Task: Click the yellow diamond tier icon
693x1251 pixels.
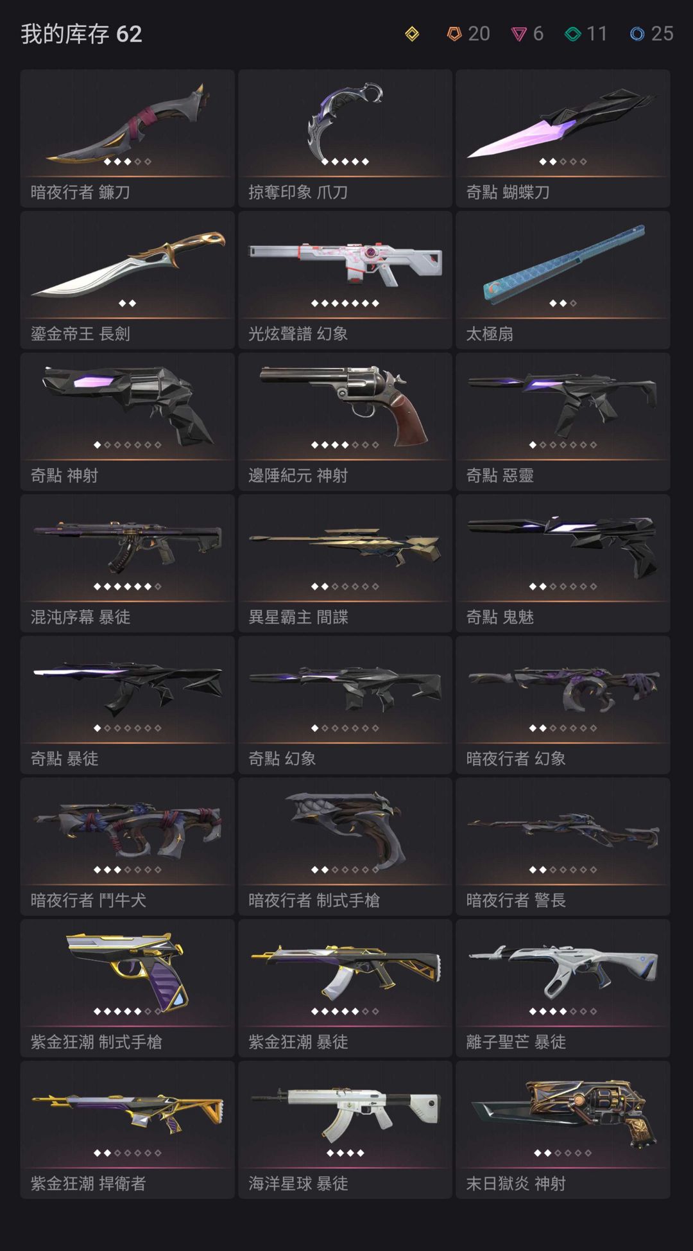Action: pyautogui.click(x=412, y=34)
